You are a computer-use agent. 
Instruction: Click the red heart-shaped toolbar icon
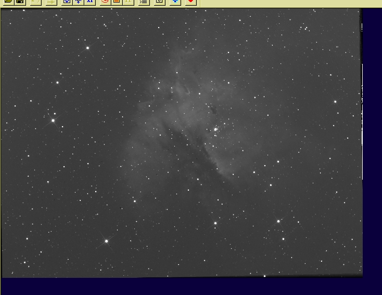pos(191,2)
